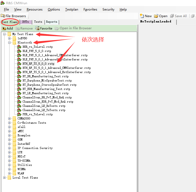196x192 pixels.
Task: Expand the 1xEVDO folder node
Action: point(9,38)
